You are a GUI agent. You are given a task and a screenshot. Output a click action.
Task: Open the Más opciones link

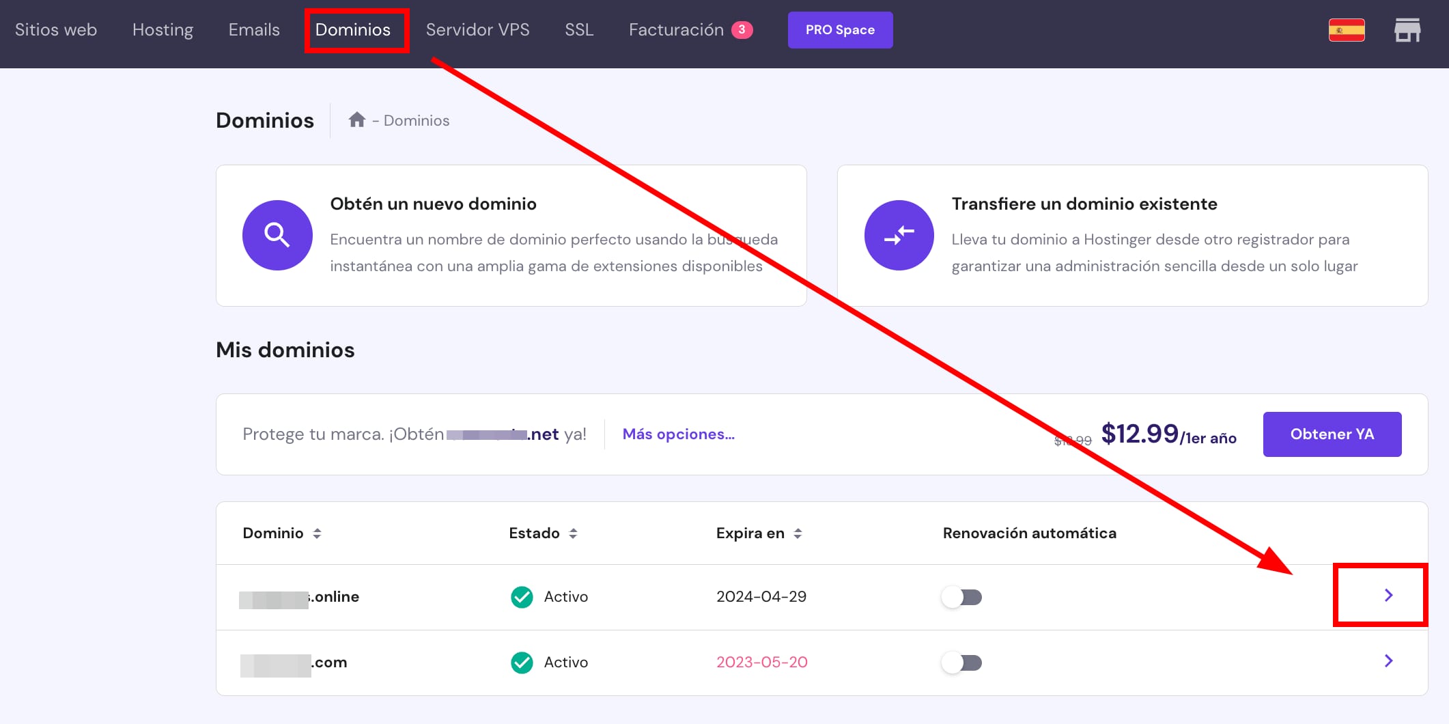678,434
